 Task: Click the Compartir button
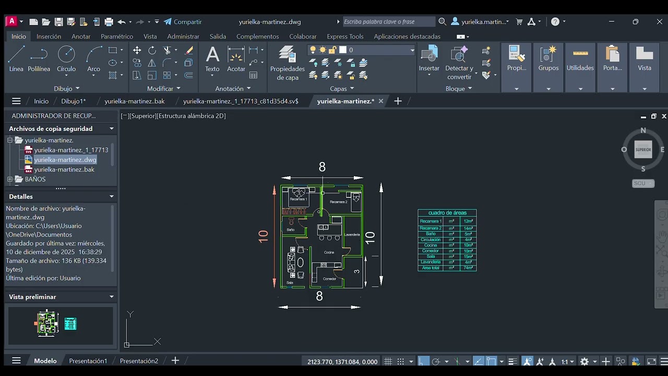pyautogui.click(x=183, y=22)
